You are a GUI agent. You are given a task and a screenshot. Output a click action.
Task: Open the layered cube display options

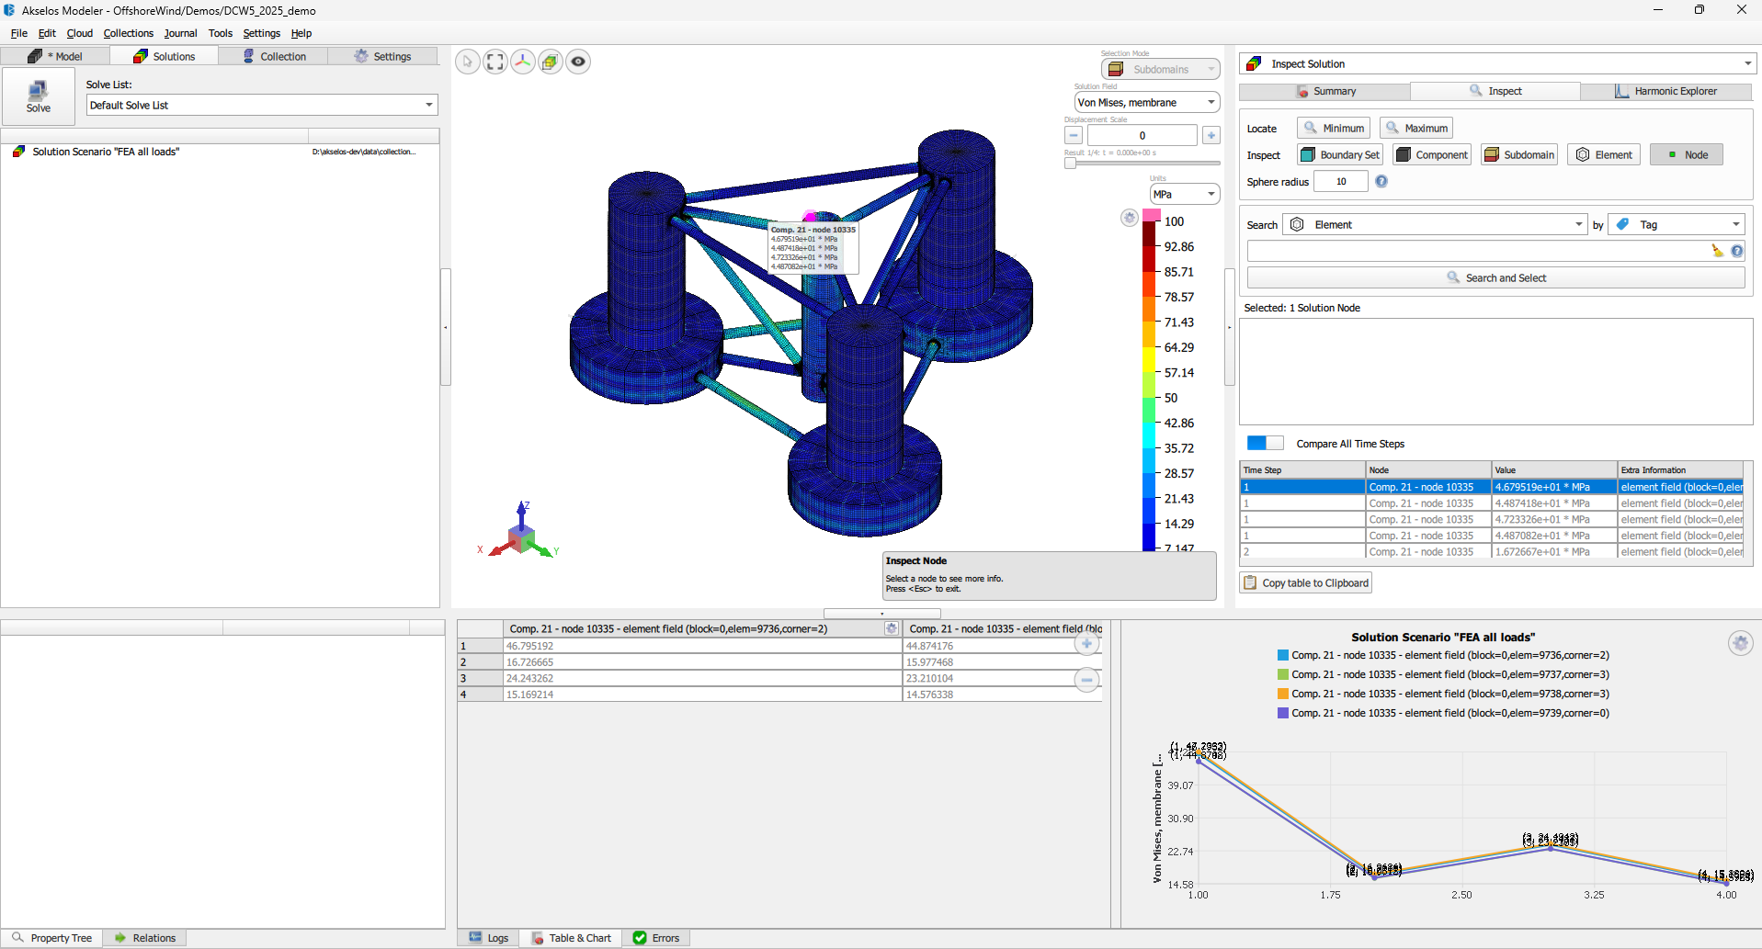tap(551, 62)
